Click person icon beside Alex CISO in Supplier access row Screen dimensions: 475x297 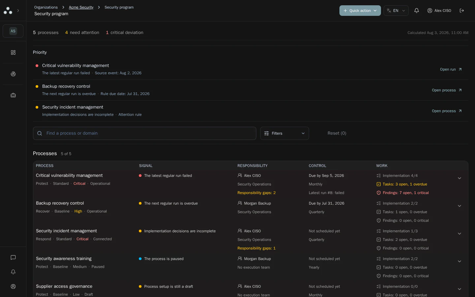click(240, 286)
